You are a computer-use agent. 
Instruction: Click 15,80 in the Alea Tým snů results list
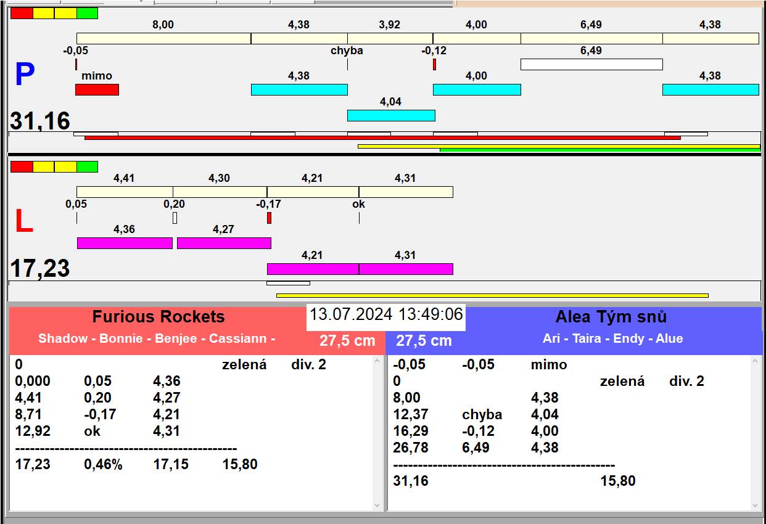click(x=618, y=481)
